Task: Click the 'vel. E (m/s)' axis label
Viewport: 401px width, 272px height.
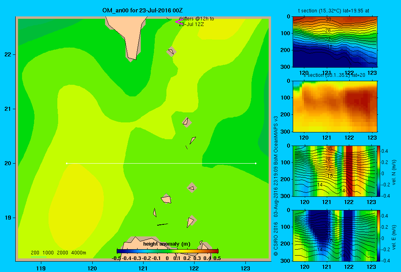Action: (x=394, y=237)
